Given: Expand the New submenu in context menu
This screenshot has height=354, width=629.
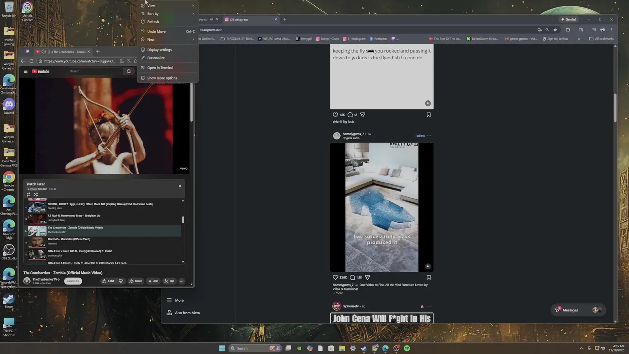Looking at the screenshot, I should pos(167,39).
